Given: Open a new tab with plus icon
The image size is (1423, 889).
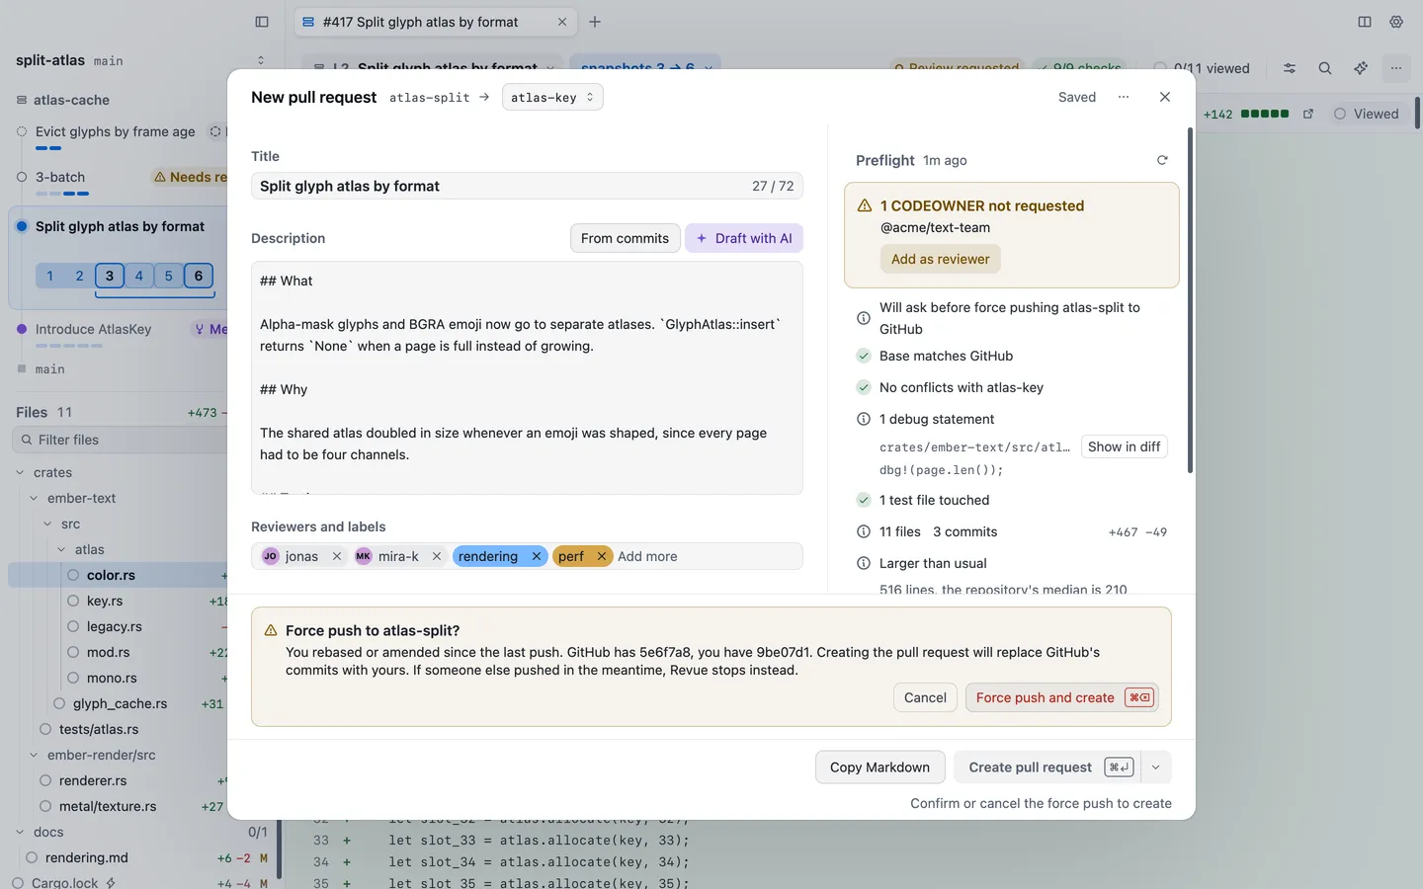Looking at the screenshot, I should 595,22.
